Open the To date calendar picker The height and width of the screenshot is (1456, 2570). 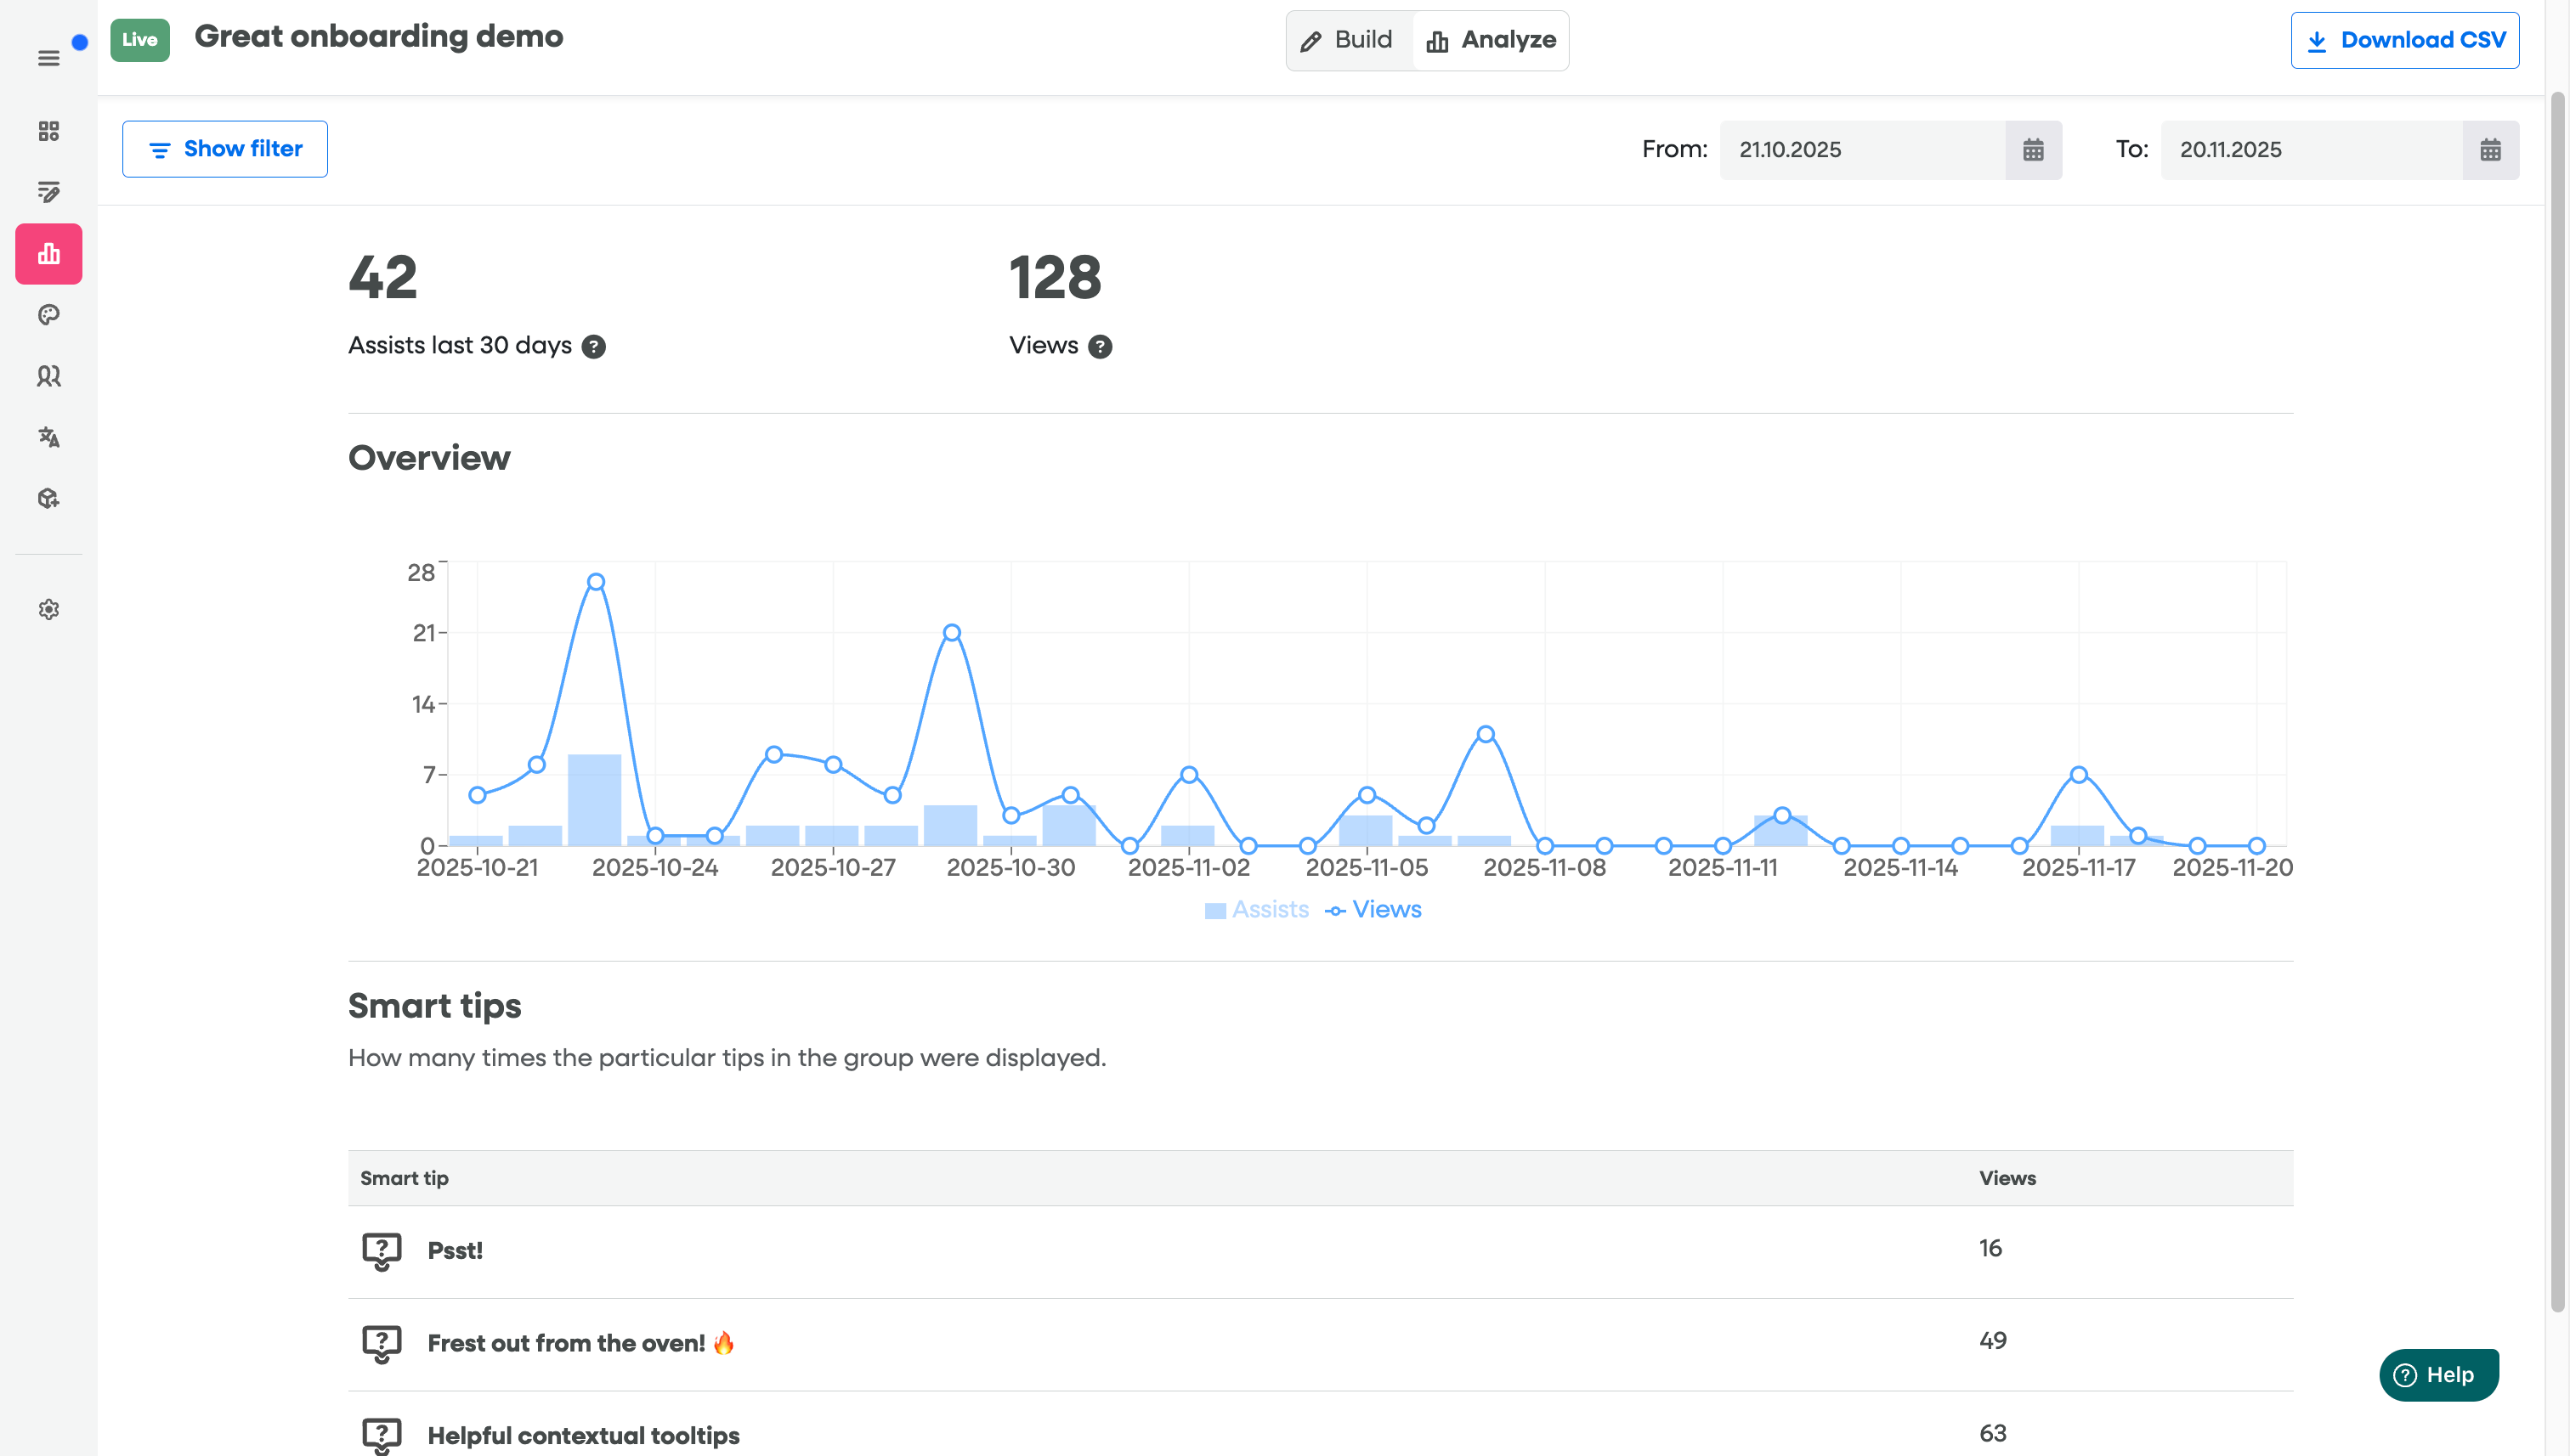[2490, 150]
